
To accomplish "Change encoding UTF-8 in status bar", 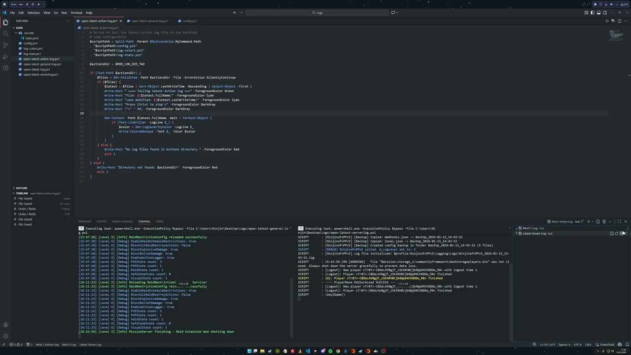I will [x=578, y=345].
